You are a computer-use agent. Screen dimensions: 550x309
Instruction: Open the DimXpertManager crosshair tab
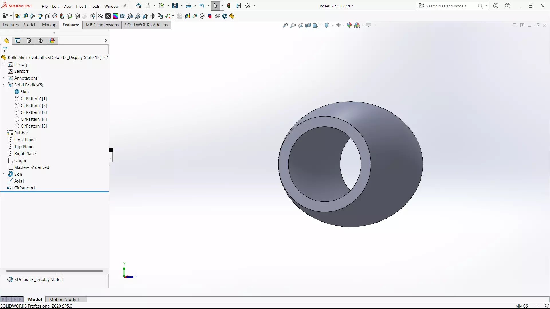click(41, 41)
